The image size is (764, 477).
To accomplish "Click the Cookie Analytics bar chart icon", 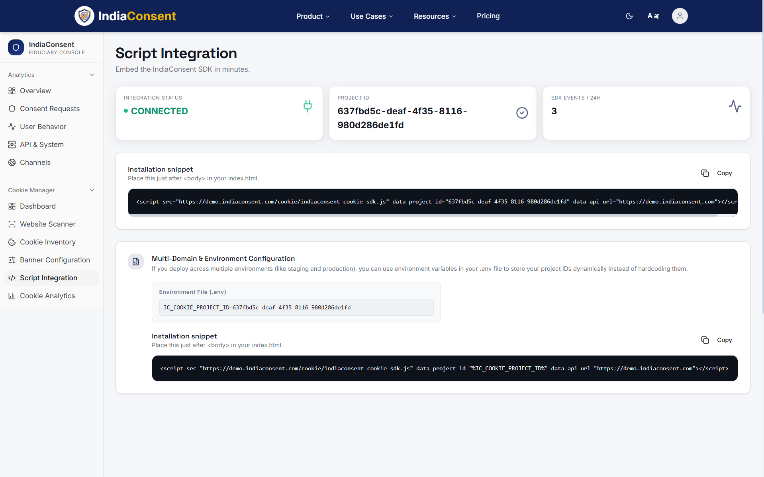I will pos(12,296).
